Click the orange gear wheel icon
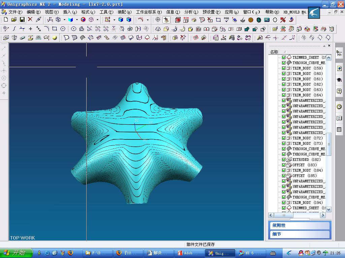 click(x=251, y=20)
